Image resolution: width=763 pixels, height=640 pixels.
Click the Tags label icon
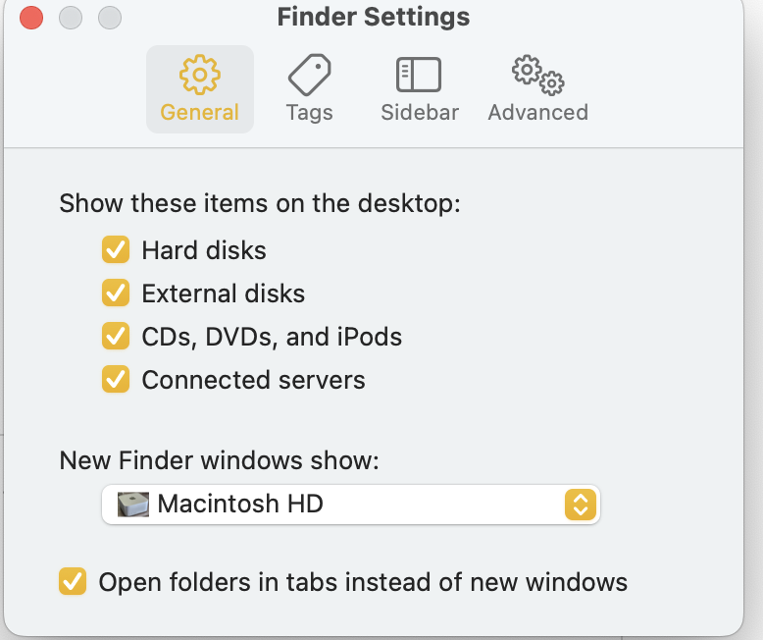[x=310, y=75]
